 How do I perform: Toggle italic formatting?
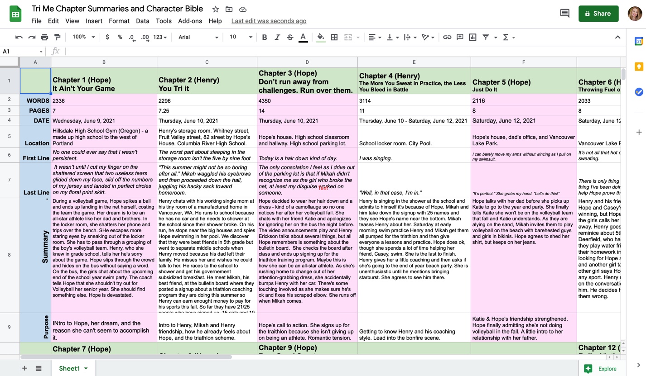tap(277, 37)
